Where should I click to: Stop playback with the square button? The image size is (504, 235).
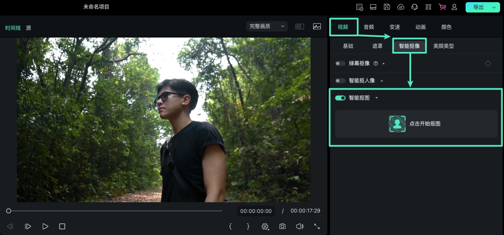(62, 227)
